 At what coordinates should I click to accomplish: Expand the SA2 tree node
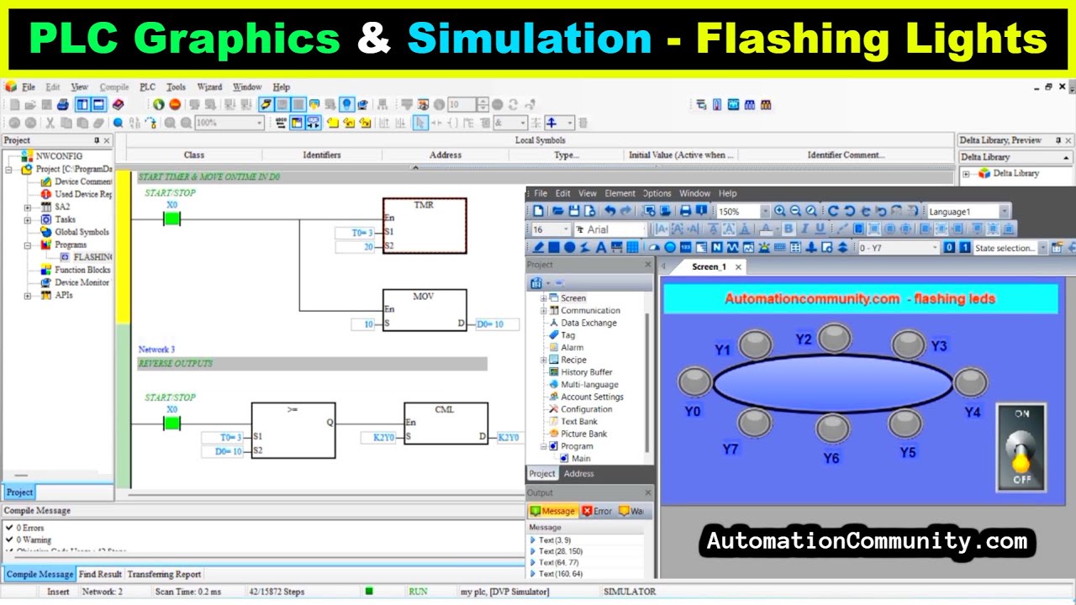tap(28, 207)
